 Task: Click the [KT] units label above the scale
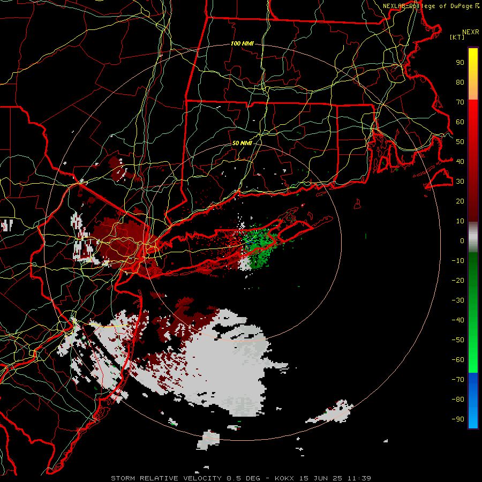click(457, 37)
